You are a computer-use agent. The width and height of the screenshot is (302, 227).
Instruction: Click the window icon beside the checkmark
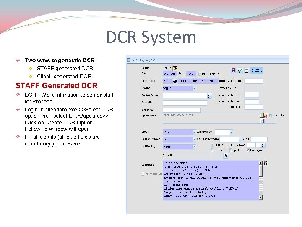(247, 71)
